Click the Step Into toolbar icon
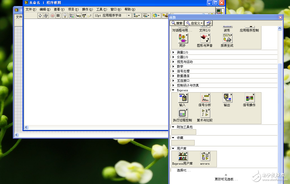The image size is (290, 184). click(x=78, y=15)
